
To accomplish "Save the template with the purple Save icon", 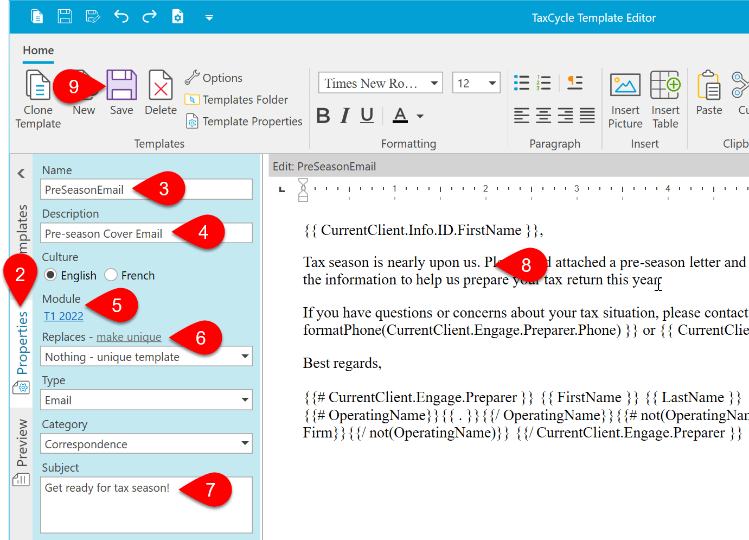I will point(121,93).
